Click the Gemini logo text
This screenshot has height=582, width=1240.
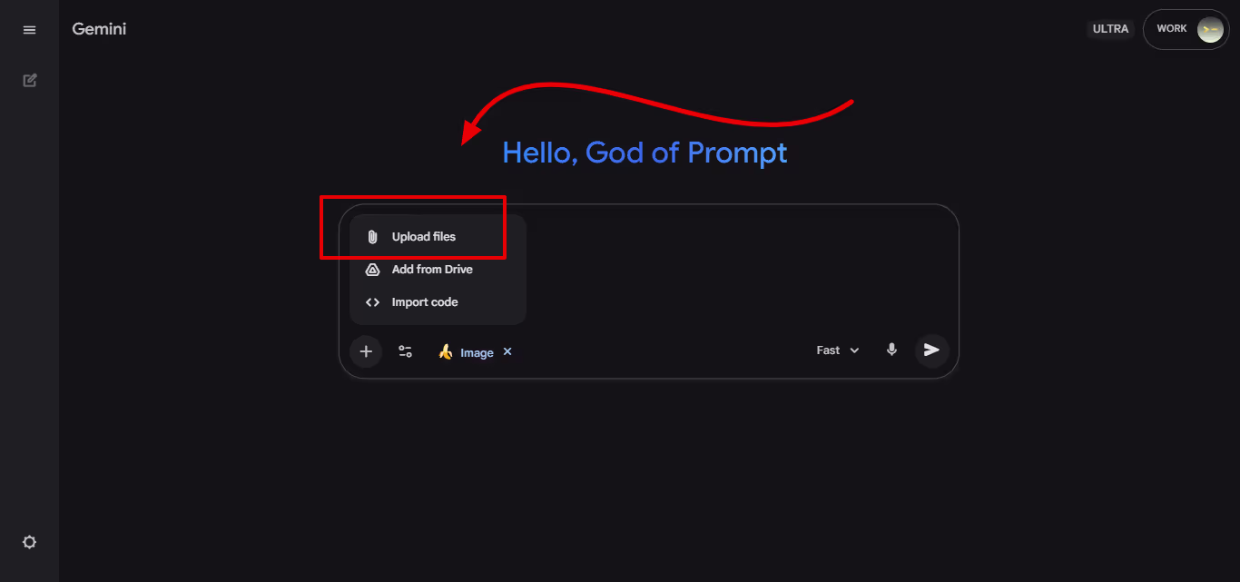point(99,29)
